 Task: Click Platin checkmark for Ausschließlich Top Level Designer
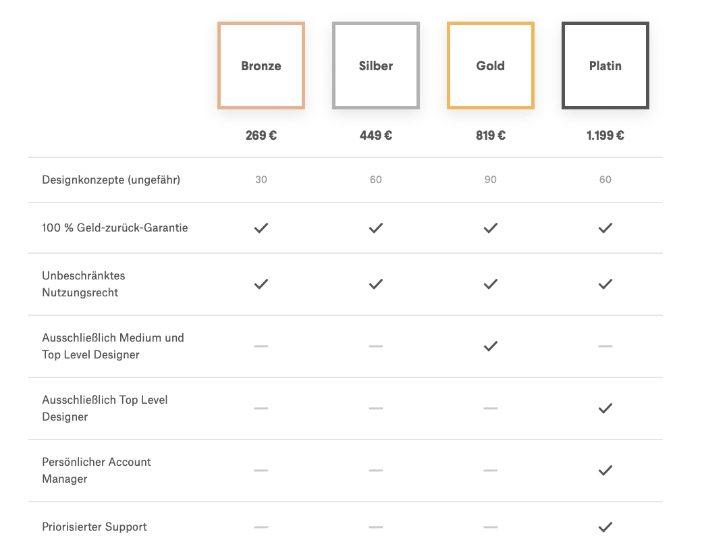click(x=605, y=408)
